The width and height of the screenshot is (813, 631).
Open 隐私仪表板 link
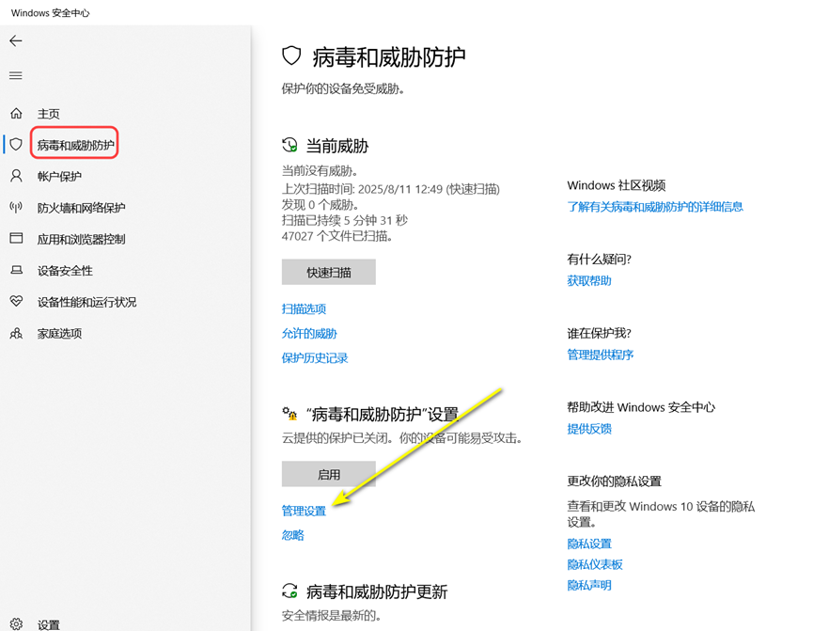pos(595,564)
